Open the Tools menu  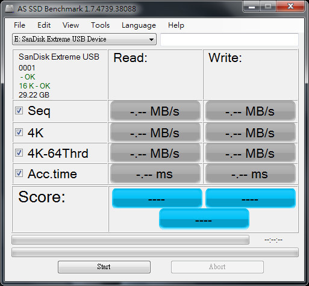(101, 25)
